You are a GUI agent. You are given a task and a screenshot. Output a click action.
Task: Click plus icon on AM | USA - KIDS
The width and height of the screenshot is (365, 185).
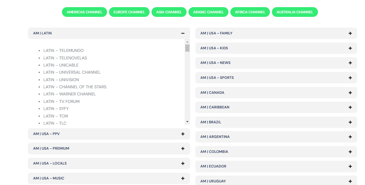click(x=350, y=48)
